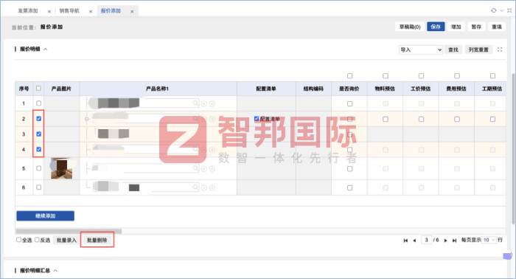Click the 列宽重置 button

point(478,49)
